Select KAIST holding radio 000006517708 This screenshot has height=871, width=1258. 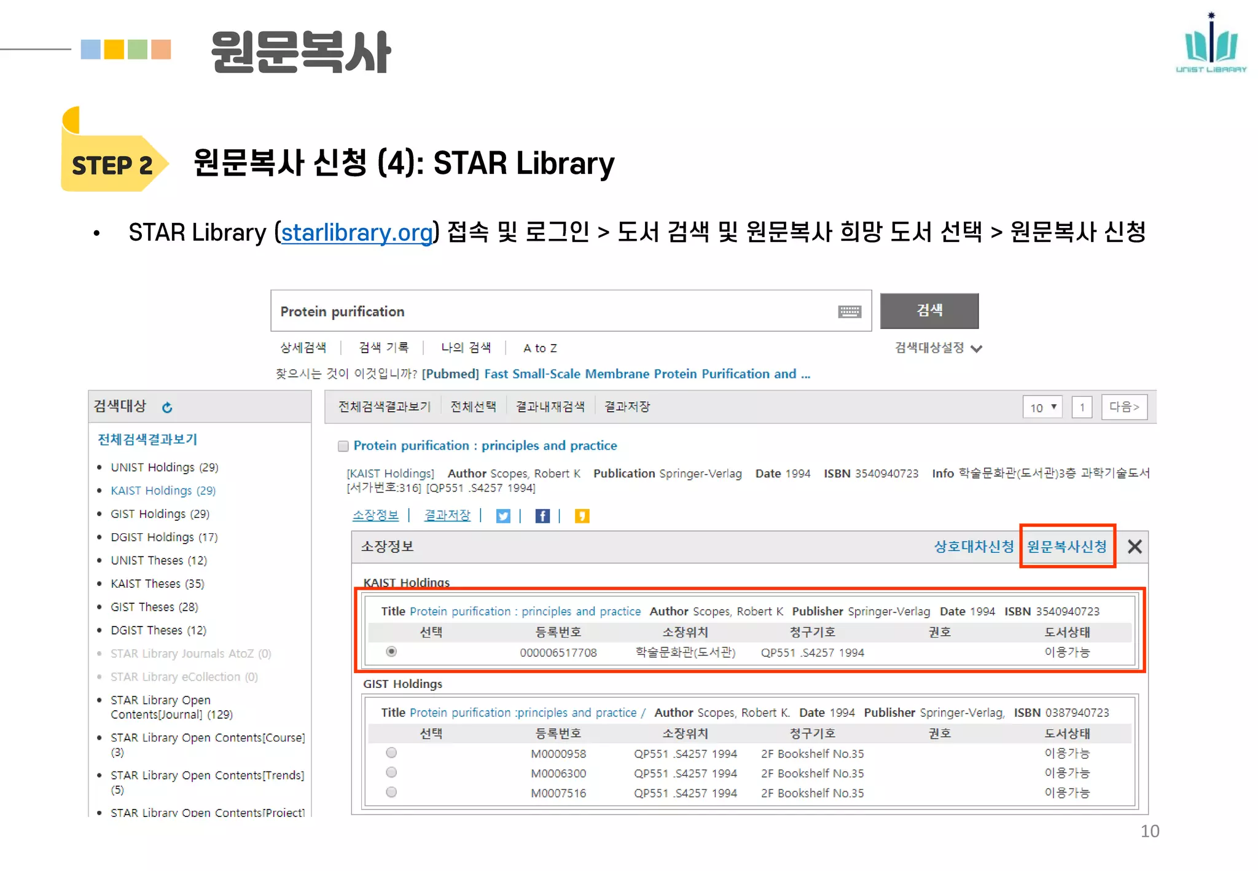click(391, 652)
